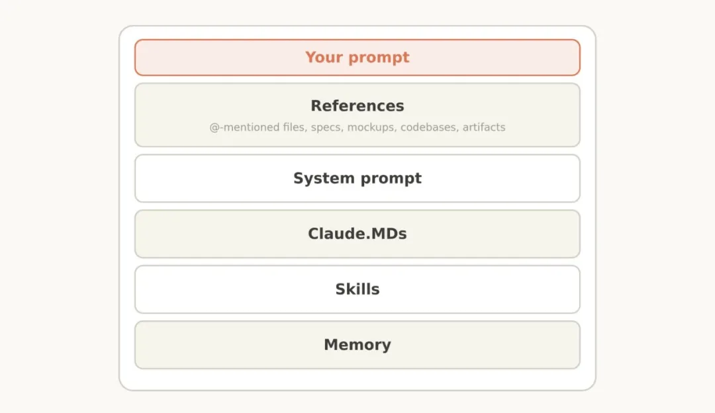
Task: Choose the Skills layer box
Action: [357, 289]
